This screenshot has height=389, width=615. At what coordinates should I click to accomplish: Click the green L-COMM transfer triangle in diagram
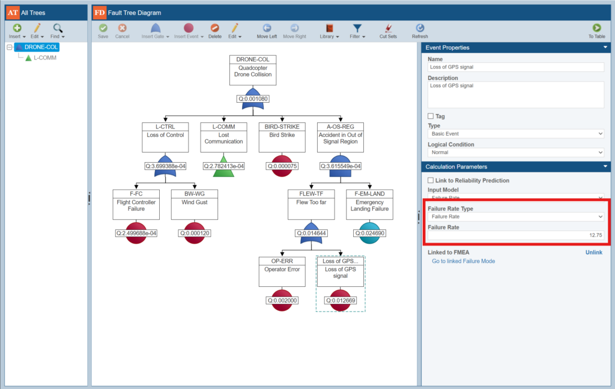pyautogui.click(x=223, y=166)
